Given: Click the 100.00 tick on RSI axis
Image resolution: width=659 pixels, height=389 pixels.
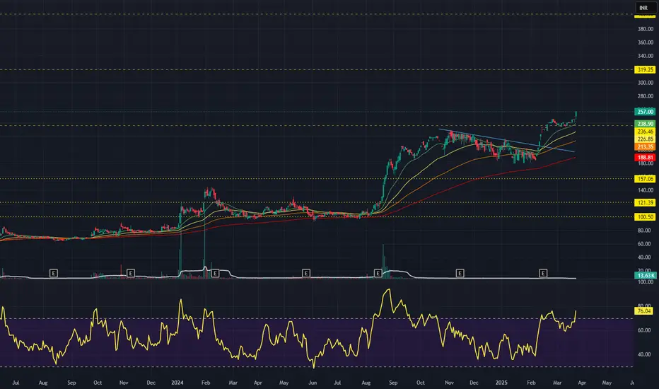Looking at the screenshot, I should click(645, 281).
